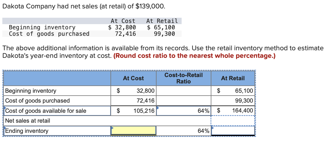This screenshot has width=330, height=143.
Task: Click 'At Retail' header in upper monospace table
Action: 162,21
